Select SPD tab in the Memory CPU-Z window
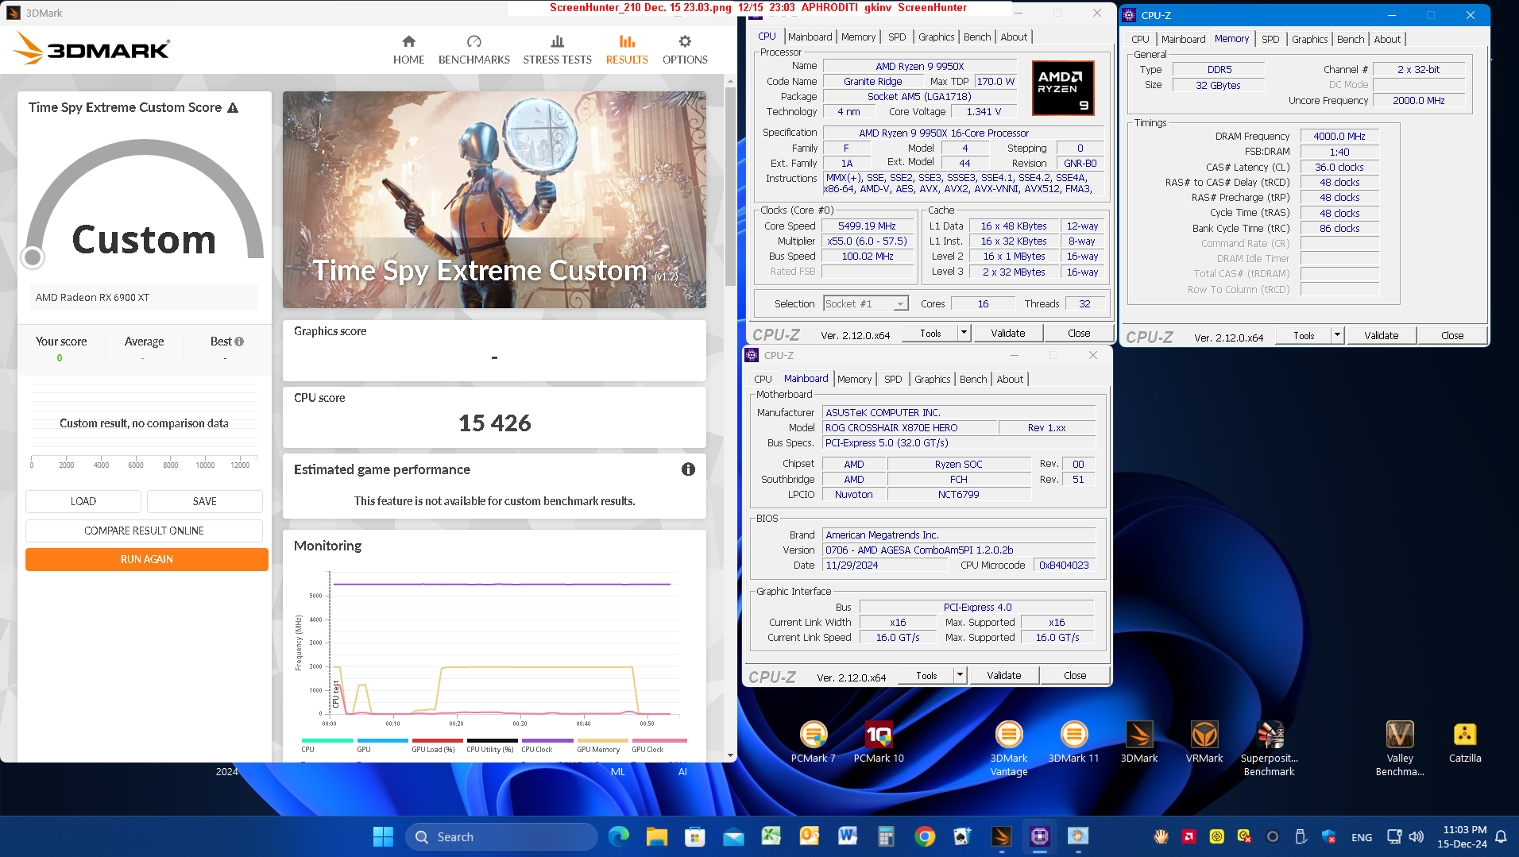1519x857 pixels. click(1270, 39)
